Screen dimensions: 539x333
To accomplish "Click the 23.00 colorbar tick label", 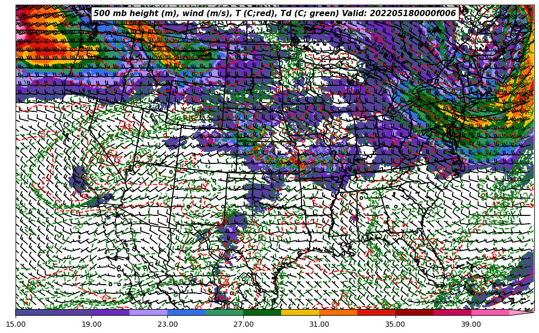I will [x=167, y=324].
